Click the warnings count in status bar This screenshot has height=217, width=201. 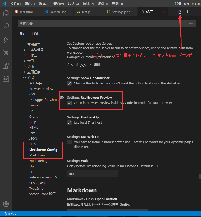pyautogui.click(x=14, y=214)
